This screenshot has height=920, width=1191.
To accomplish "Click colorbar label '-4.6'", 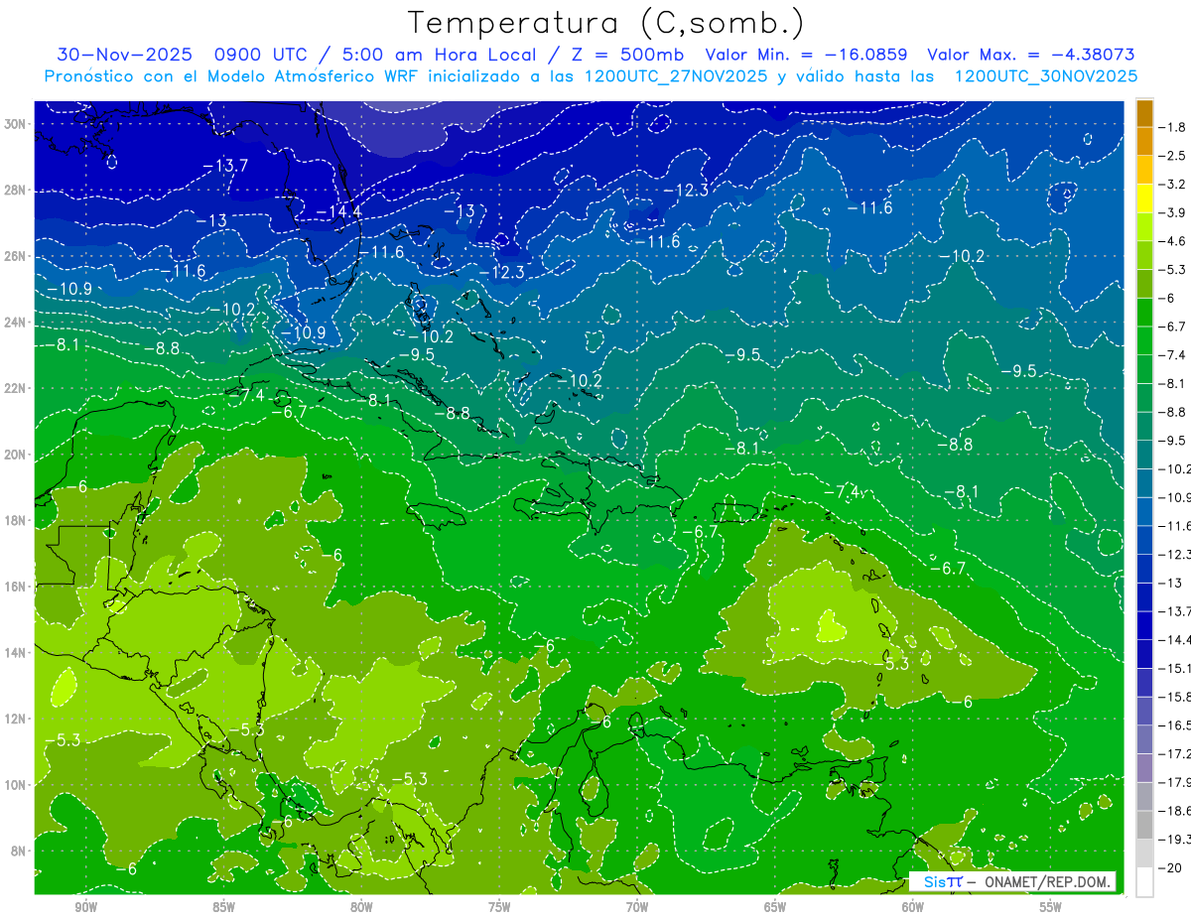I will click(1175, 241).
